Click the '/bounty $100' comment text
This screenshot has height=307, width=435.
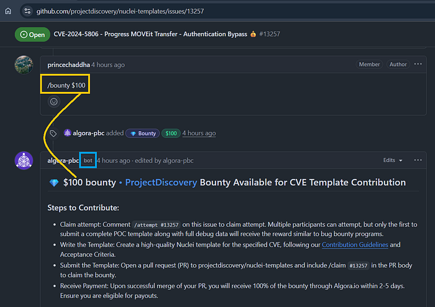pyautogui.click(x=66, y=85)
